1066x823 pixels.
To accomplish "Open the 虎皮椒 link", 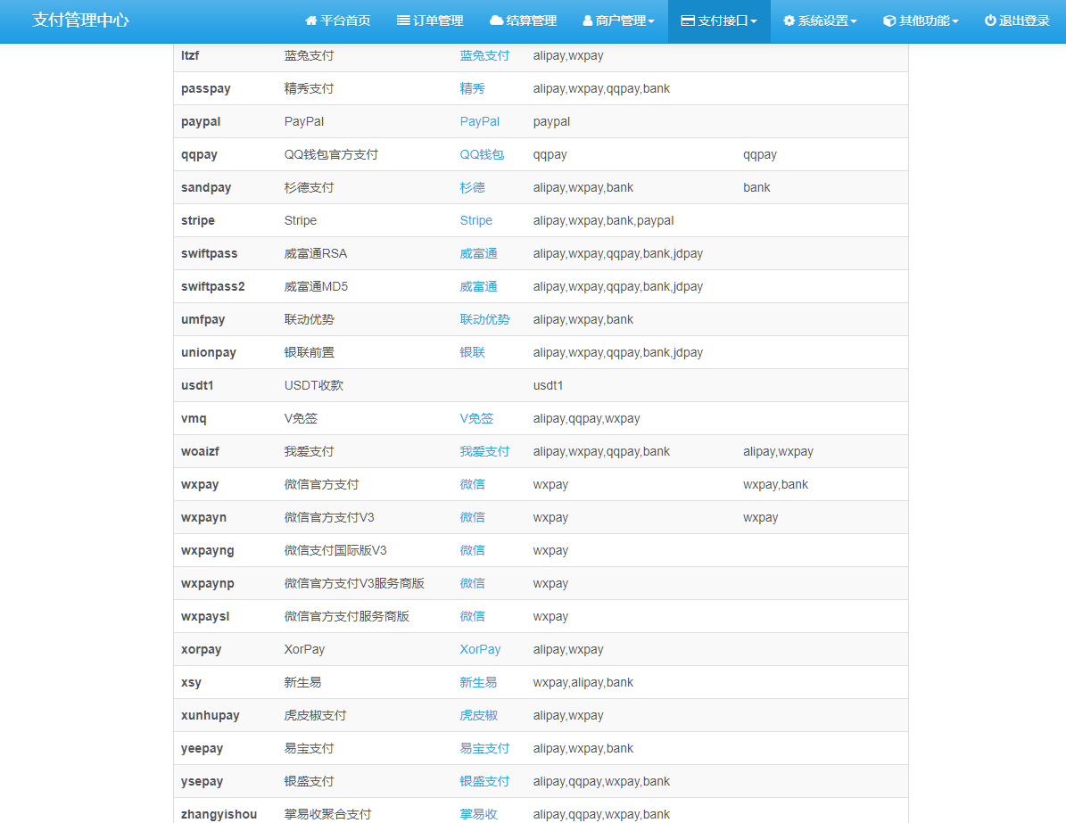I will (x=478, y=716).
